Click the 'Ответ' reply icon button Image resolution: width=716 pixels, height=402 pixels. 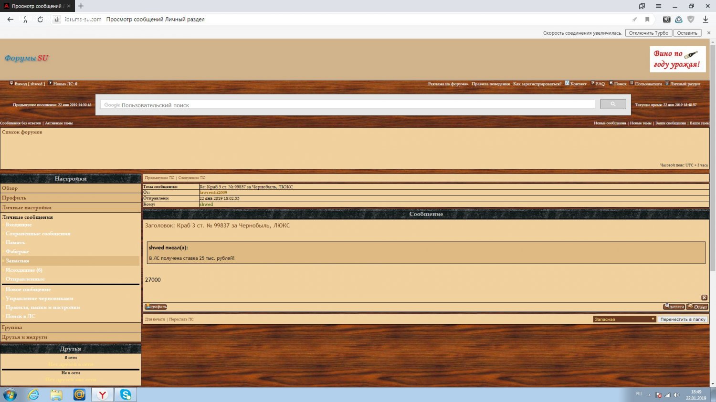click(x=697, y=307)
